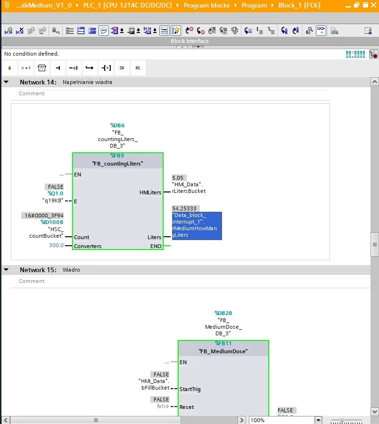Click PLC_1 CPU 1214C breadcrumb item

tap(127, 5)
